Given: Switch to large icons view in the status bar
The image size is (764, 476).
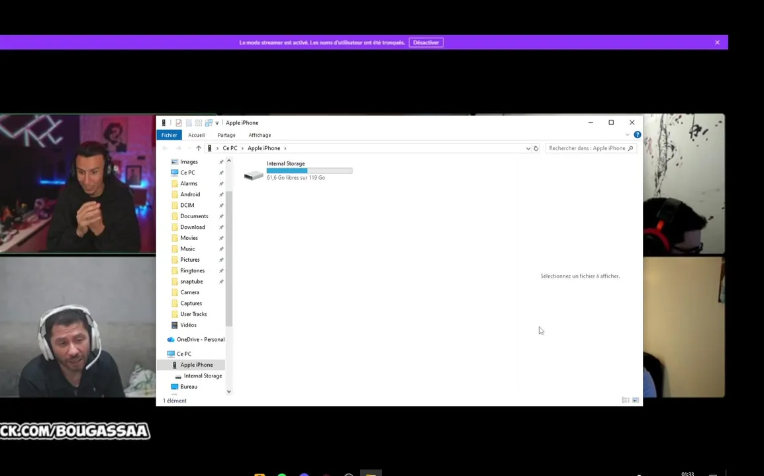Looking at the screenshot, I should click(x=636, y=400).
